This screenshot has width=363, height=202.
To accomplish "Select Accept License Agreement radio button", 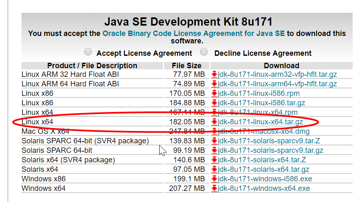I will [x=88, y=52].
